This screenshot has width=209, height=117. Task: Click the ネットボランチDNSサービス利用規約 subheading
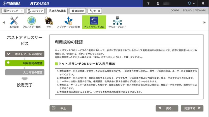coord(87,64)
